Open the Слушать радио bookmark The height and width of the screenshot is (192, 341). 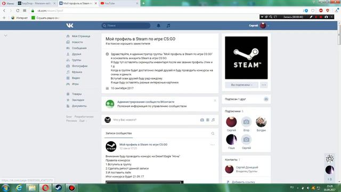(45, 18)
